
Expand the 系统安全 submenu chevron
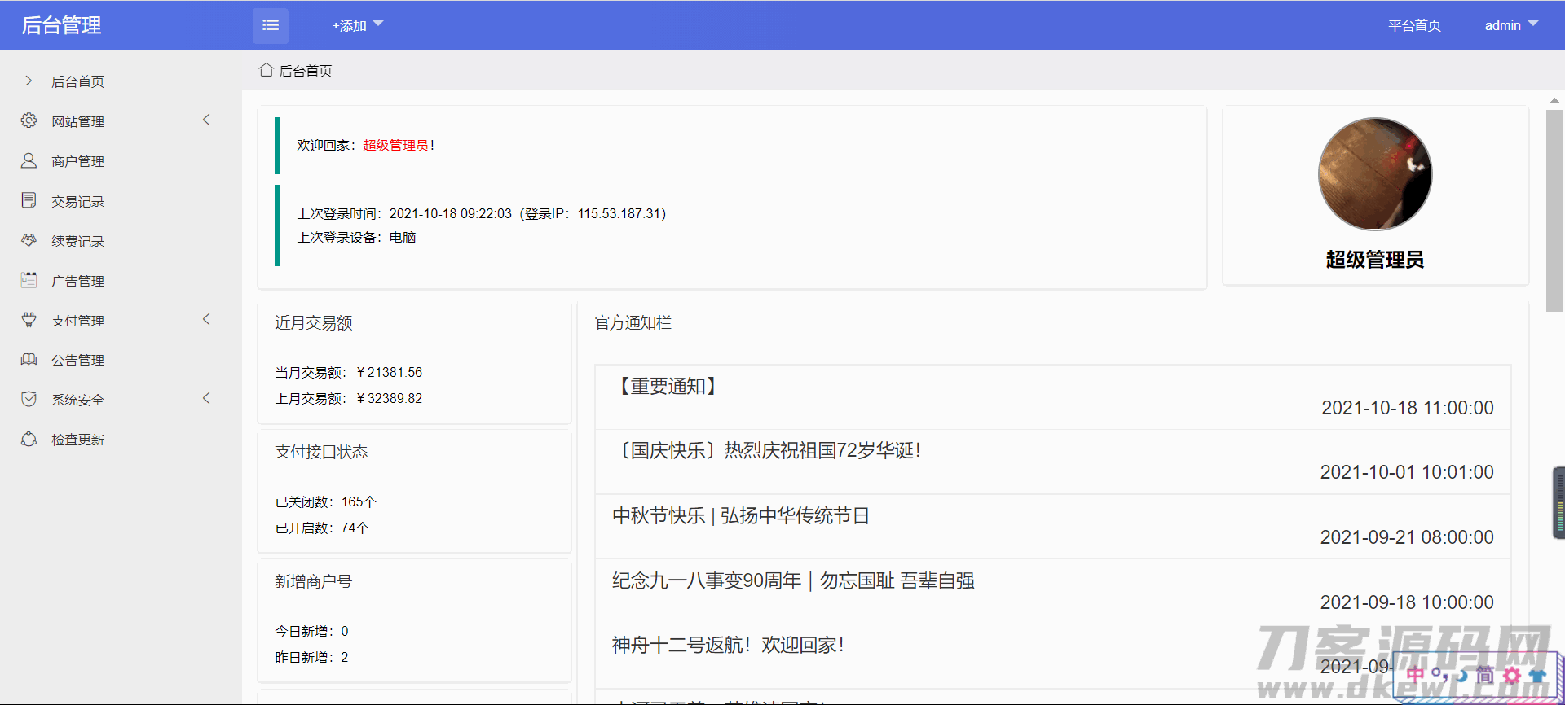[x=206, y=398]
